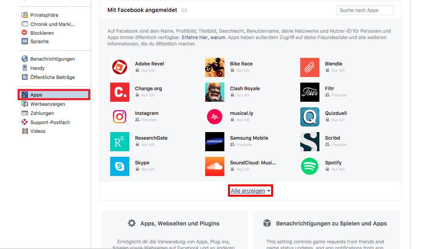Open the Adobe Revel app icon
This screenshot has height=249, width=428.
click(x=119, y=67)
